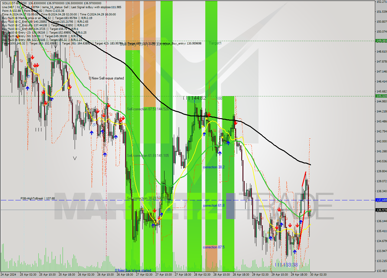Click the 'Sell correction 87.5 | 144.526' label
Screen dimensions: 387x278
148,109
